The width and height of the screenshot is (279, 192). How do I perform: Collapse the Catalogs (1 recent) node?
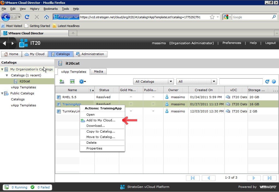(x=7, y=76)
